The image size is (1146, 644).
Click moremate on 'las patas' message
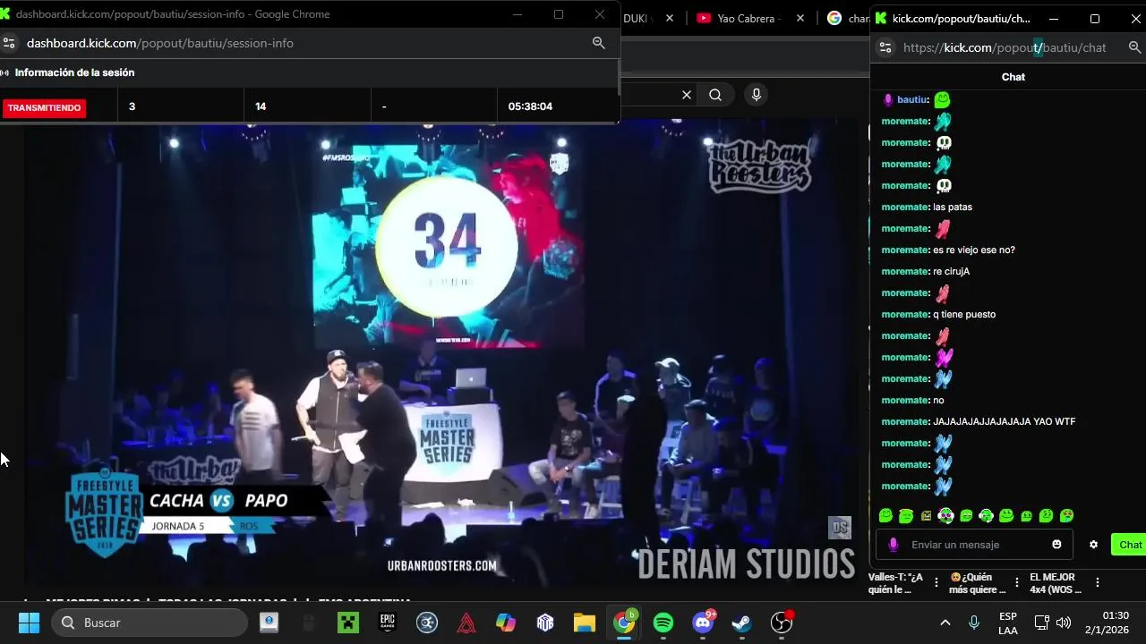[905, 208]
